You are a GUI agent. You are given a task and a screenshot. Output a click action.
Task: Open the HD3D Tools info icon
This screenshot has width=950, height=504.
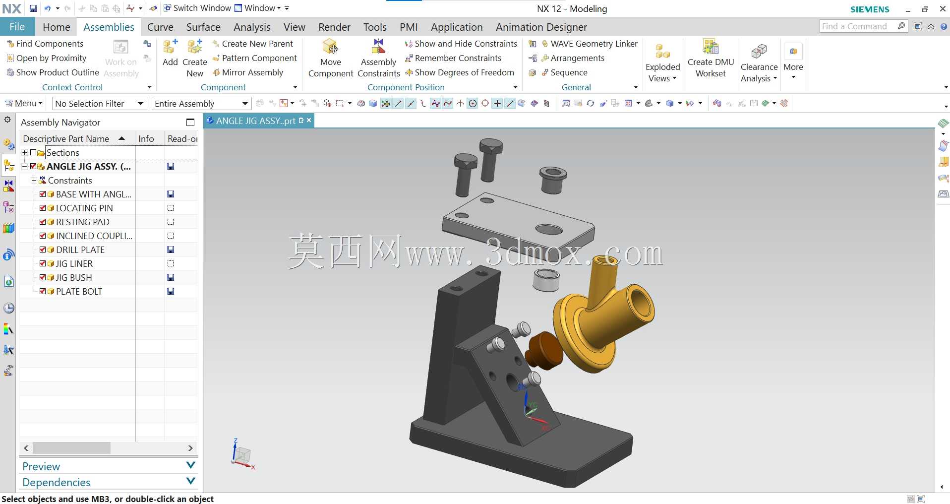[x=9, y=255]
